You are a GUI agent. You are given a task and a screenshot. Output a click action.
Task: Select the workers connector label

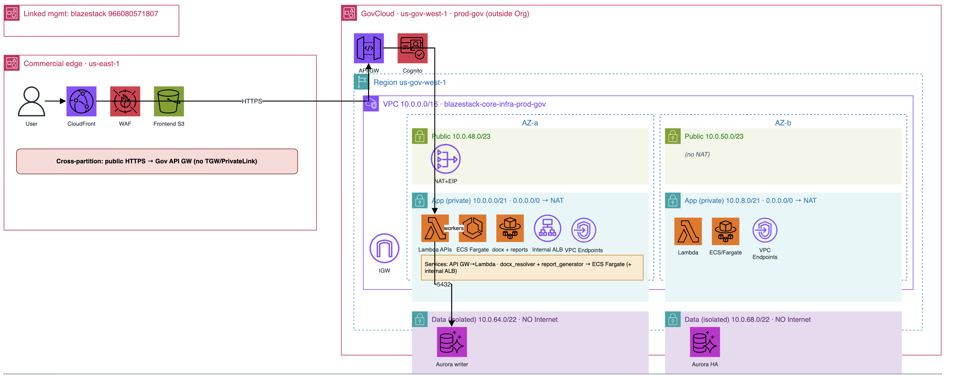tap(454, 228)
